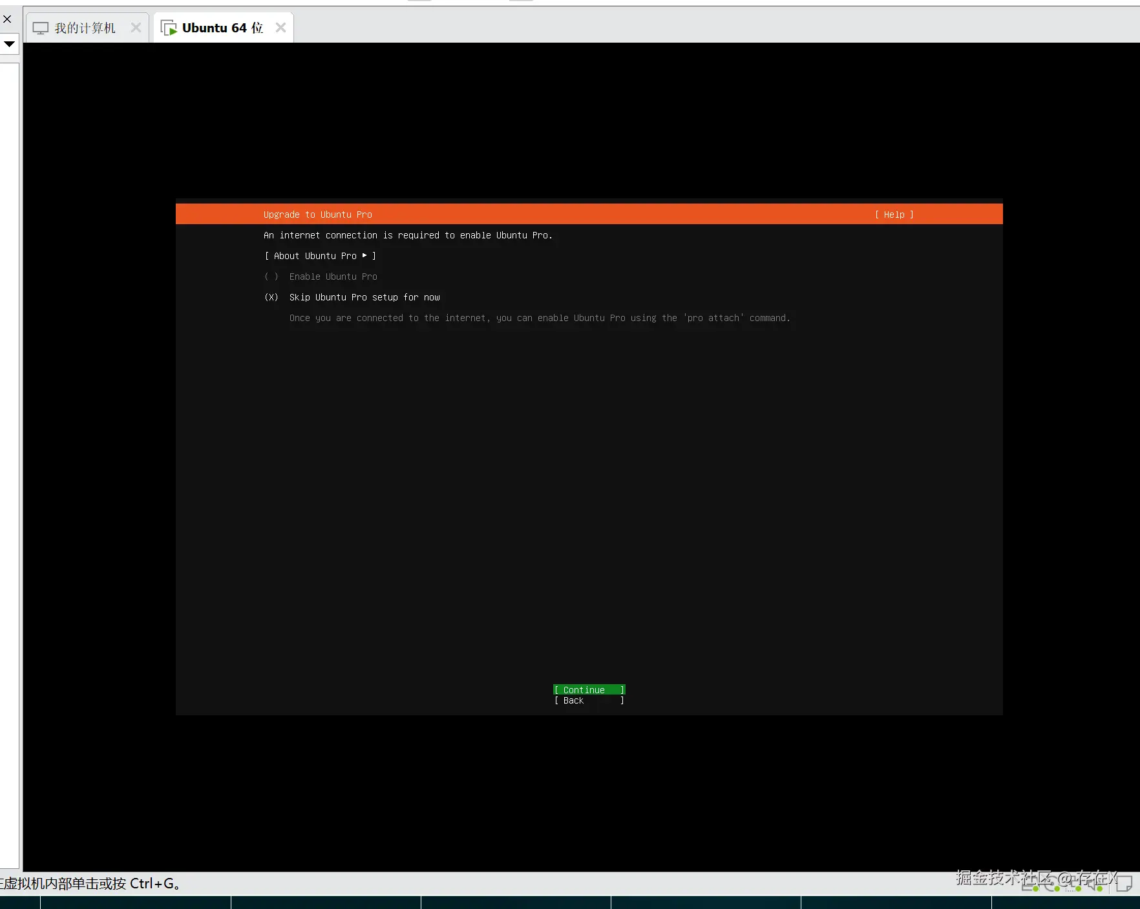Switch to the 我的计算机 tab

(x=84, y=27)
